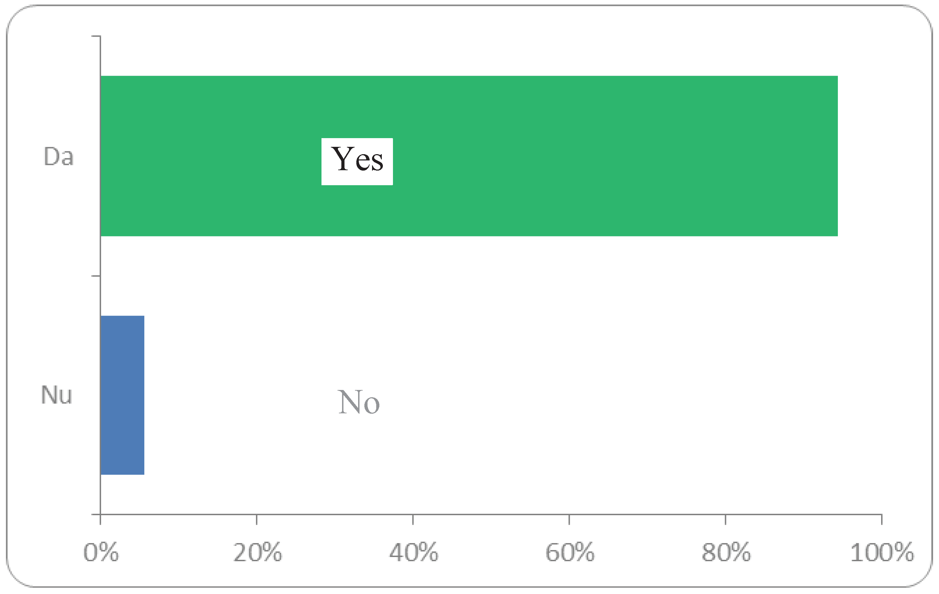Click the white Yes data label
939x594 pixels.
tap(357, 161)
